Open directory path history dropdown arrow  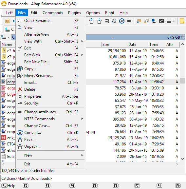point(112,37)
